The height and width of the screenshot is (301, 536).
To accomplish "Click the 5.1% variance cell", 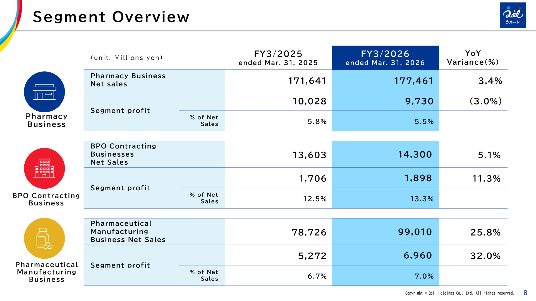I will [489, 155].
